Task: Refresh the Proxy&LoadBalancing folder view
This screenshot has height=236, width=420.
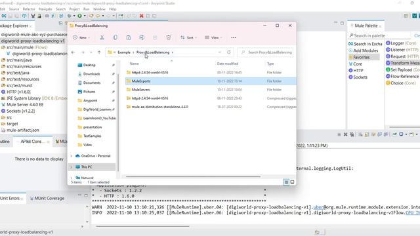Action: click(x=229, y=52)
